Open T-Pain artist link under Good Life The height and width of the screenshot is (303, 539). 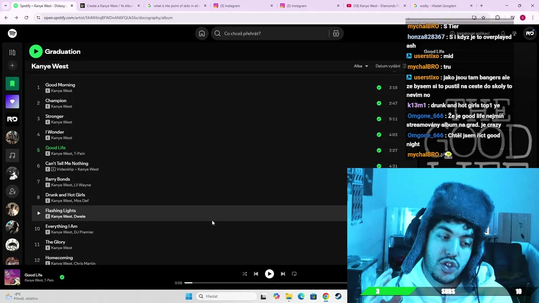(79, 154)
